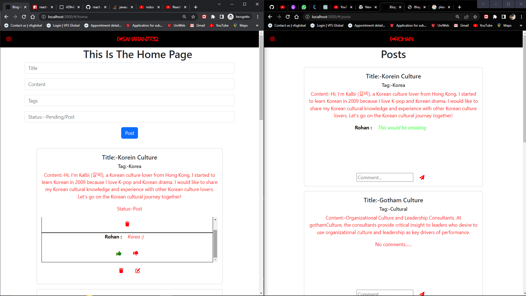
Task: Delete the Korein Culture post with trash icon
Action: point(121,271)
